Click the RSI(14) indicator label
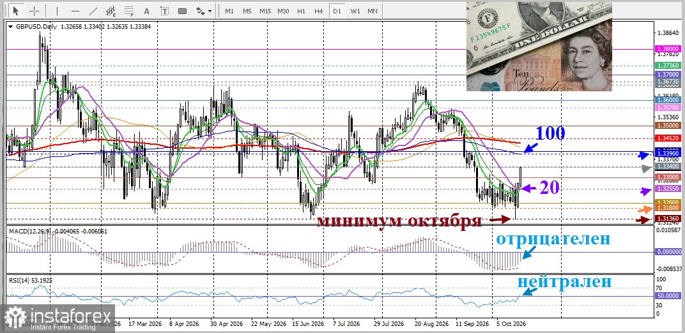Image resolution: width=685 pixels, height=333 pixels. point(20,280)
